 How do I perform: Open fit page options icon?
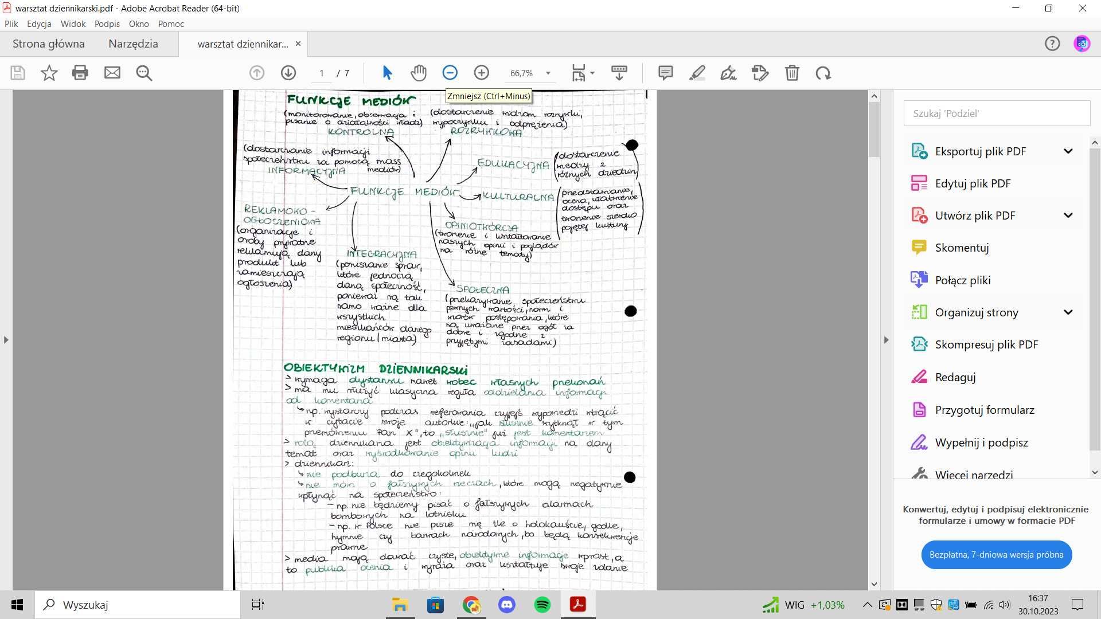[x=579, y=73]
